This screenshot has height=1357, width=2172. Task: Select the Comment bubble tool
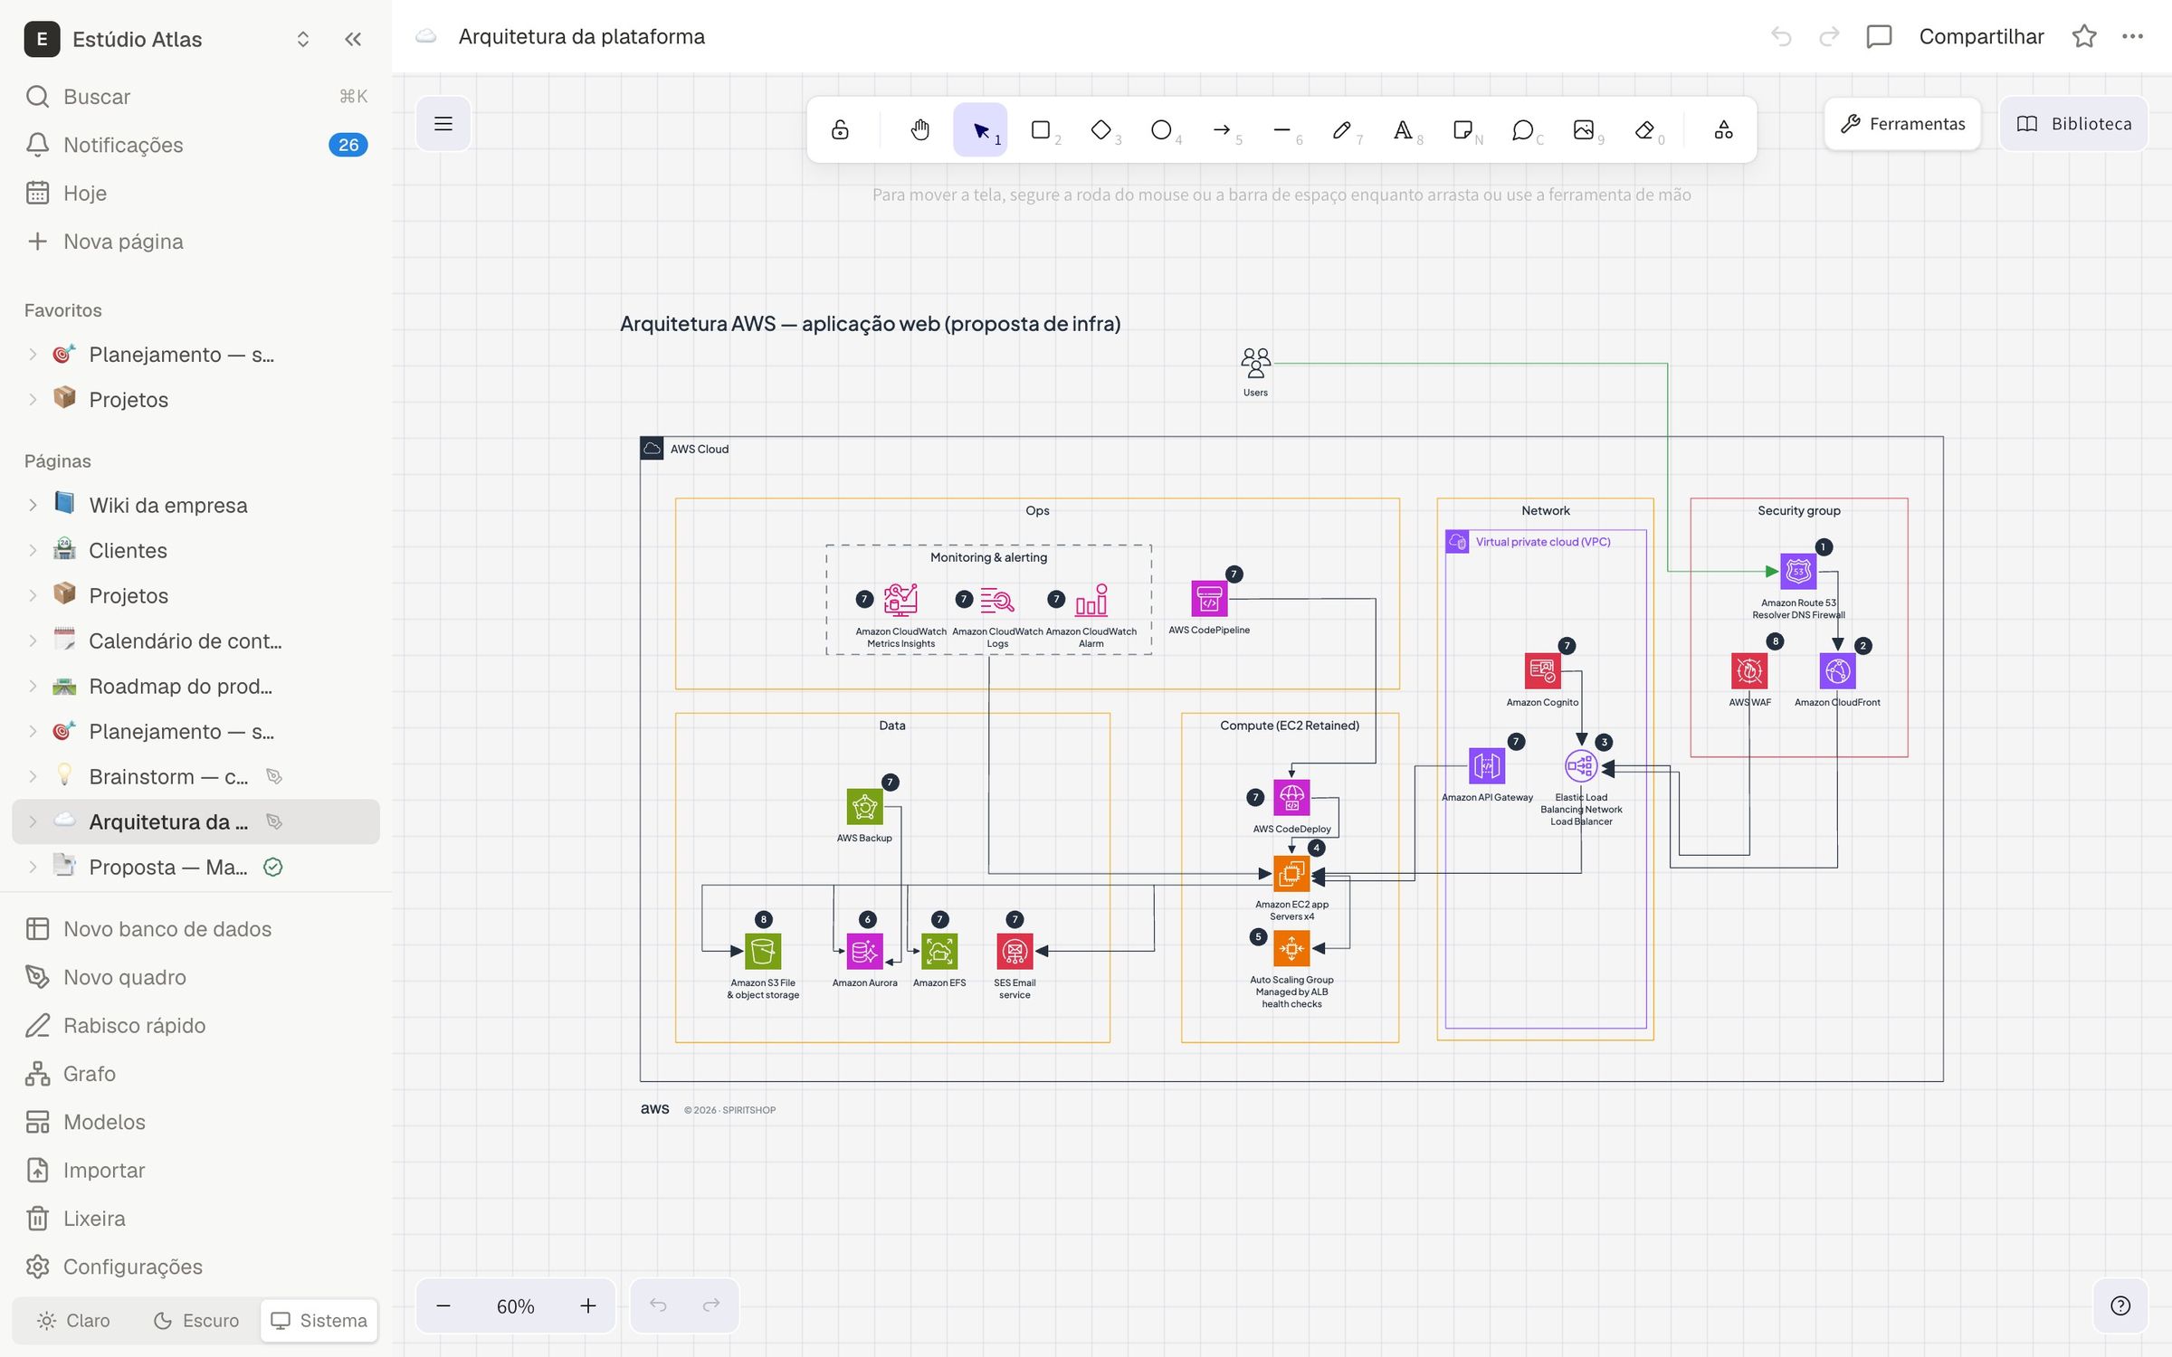(x=1523, y=129)
